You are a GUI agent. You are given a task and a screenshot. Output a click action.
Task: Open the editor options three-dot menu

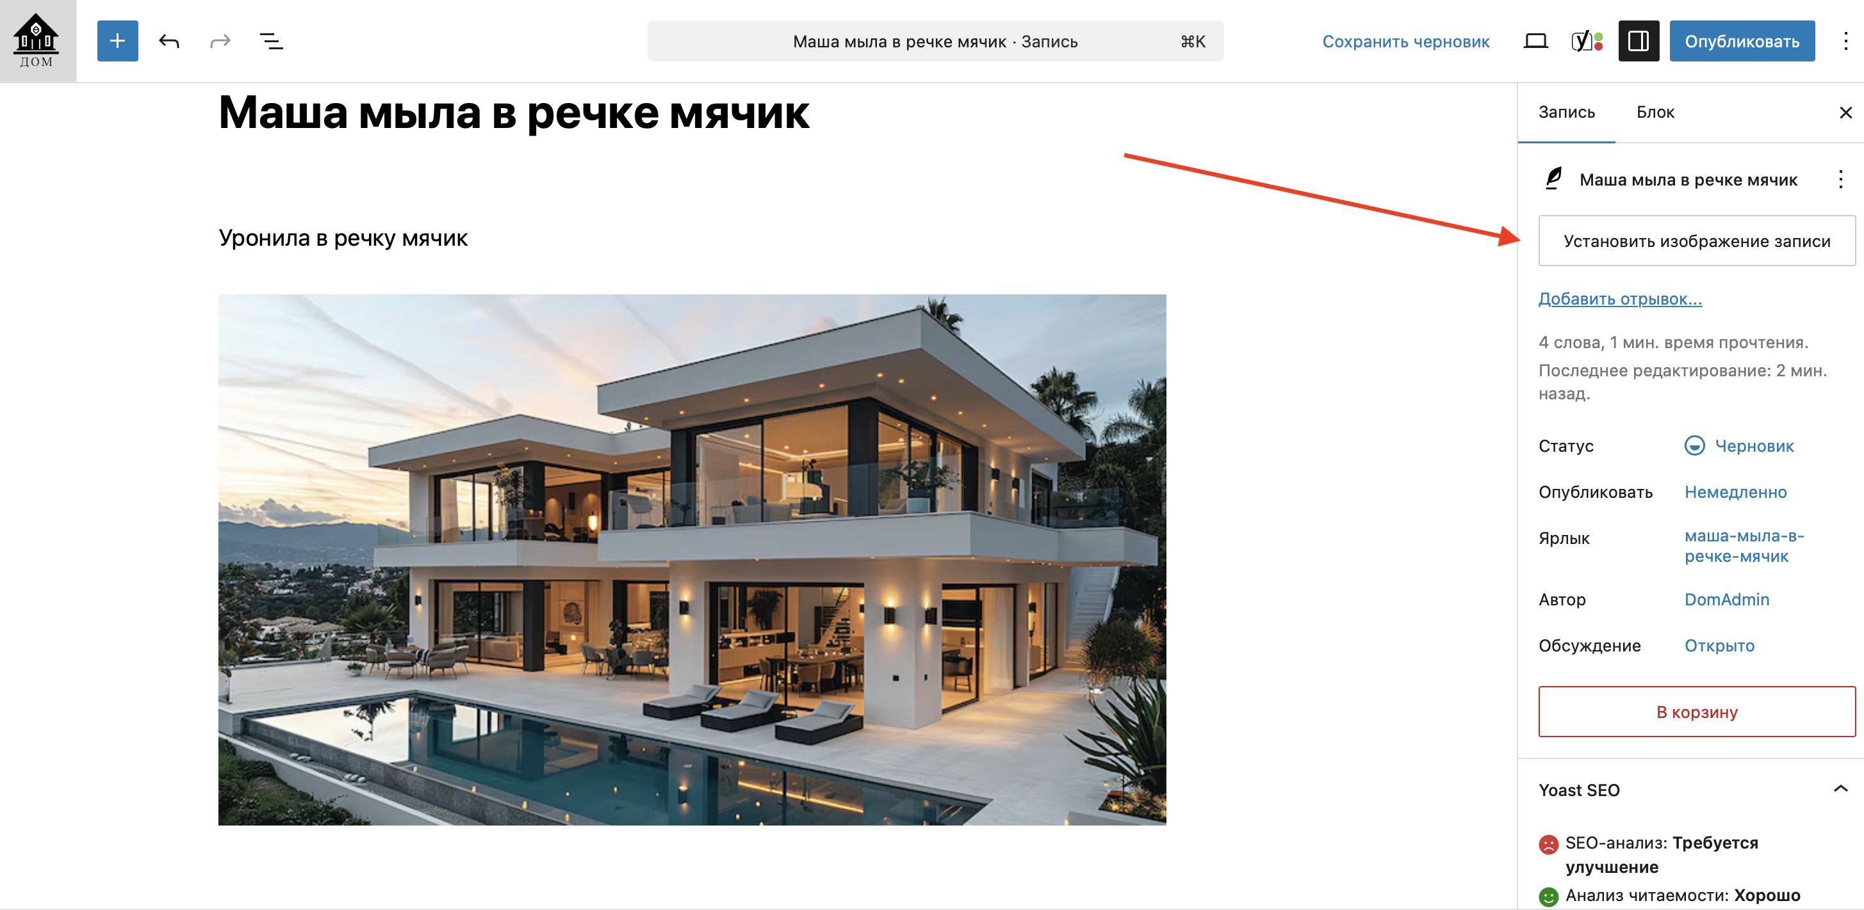click(1845, 41)
